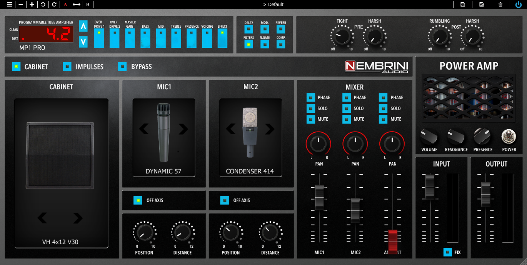527x265 pixels.
Task: Click the up arrow next to MP1 PRO display
Action: 83,26
